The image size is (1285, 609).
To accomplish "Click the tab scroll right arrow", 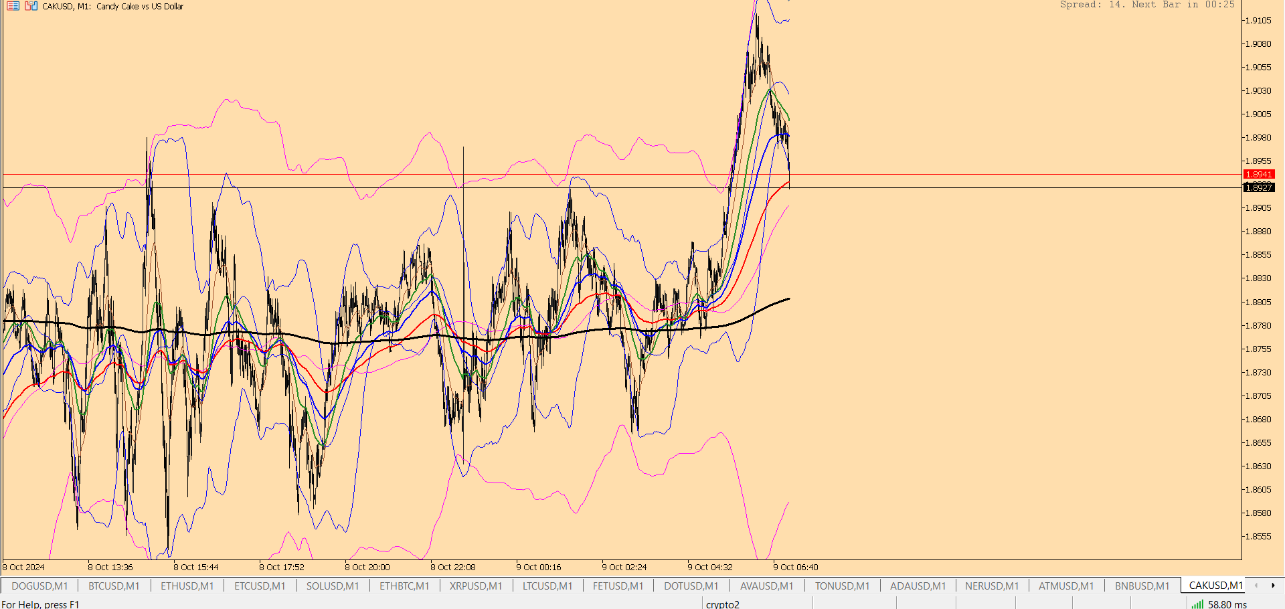I will coord(1272,586).
